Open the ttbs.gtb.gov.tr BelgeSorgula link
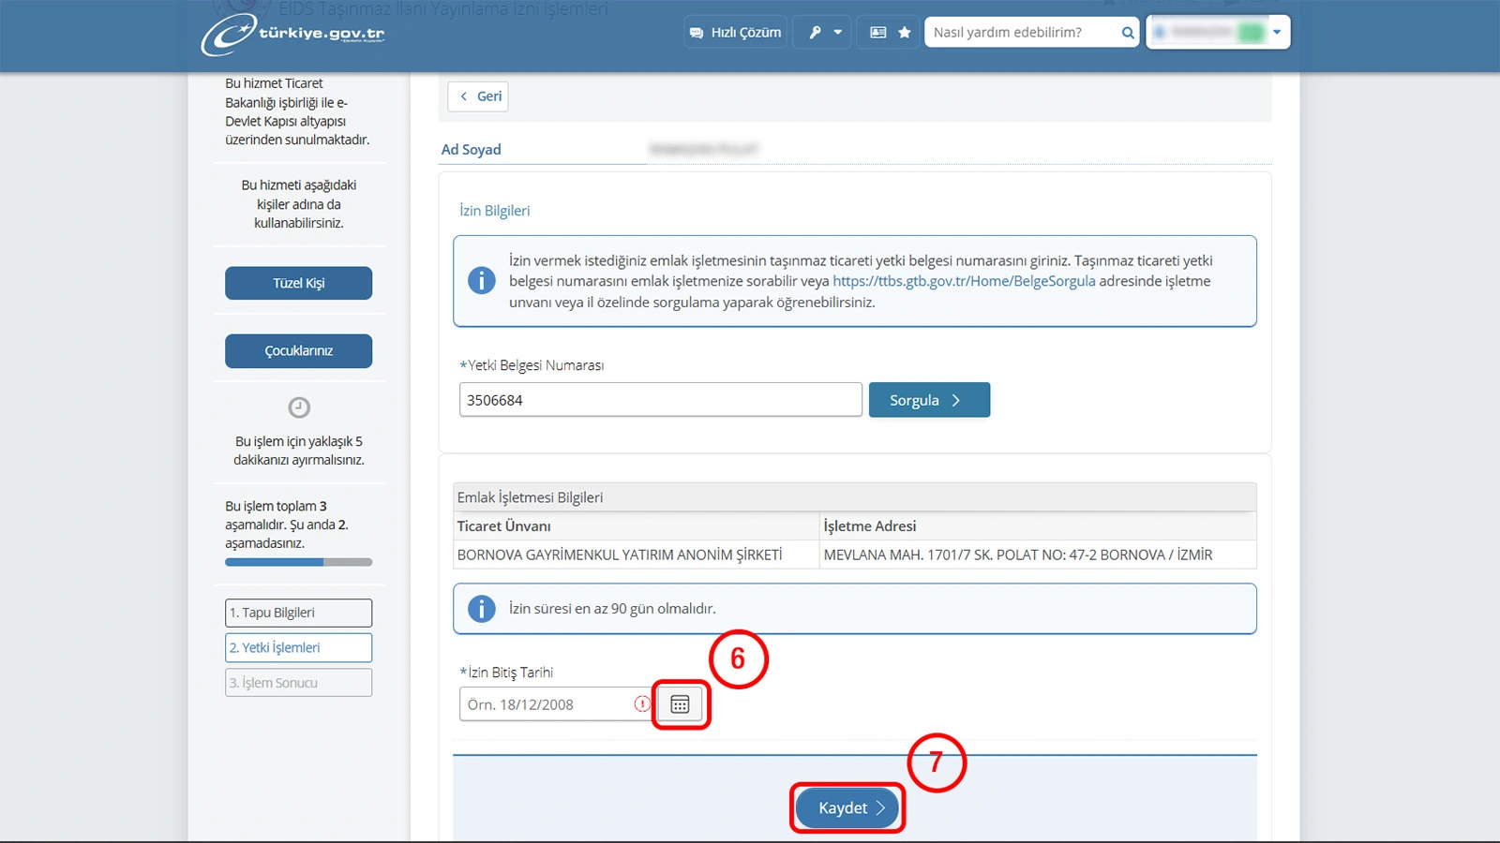This screenshot has width=1500, height=843. click(964, 281)
